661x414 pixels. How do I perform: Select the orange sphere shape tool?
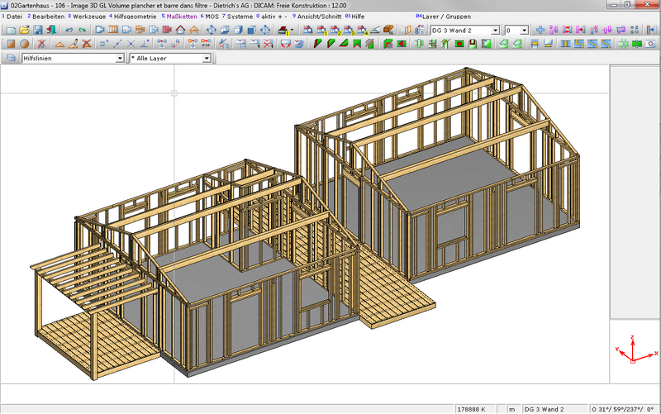point(25,44)
